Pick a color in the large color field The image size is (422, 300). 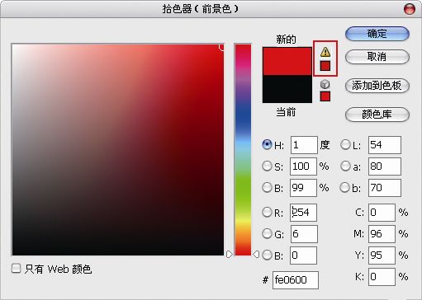[x=118, y=150]
